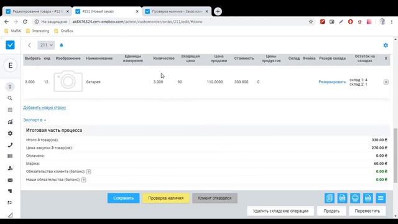This screenshot has height=224, width=398.
Task: Click Добавить новую строку link
Action: (45, 108)
